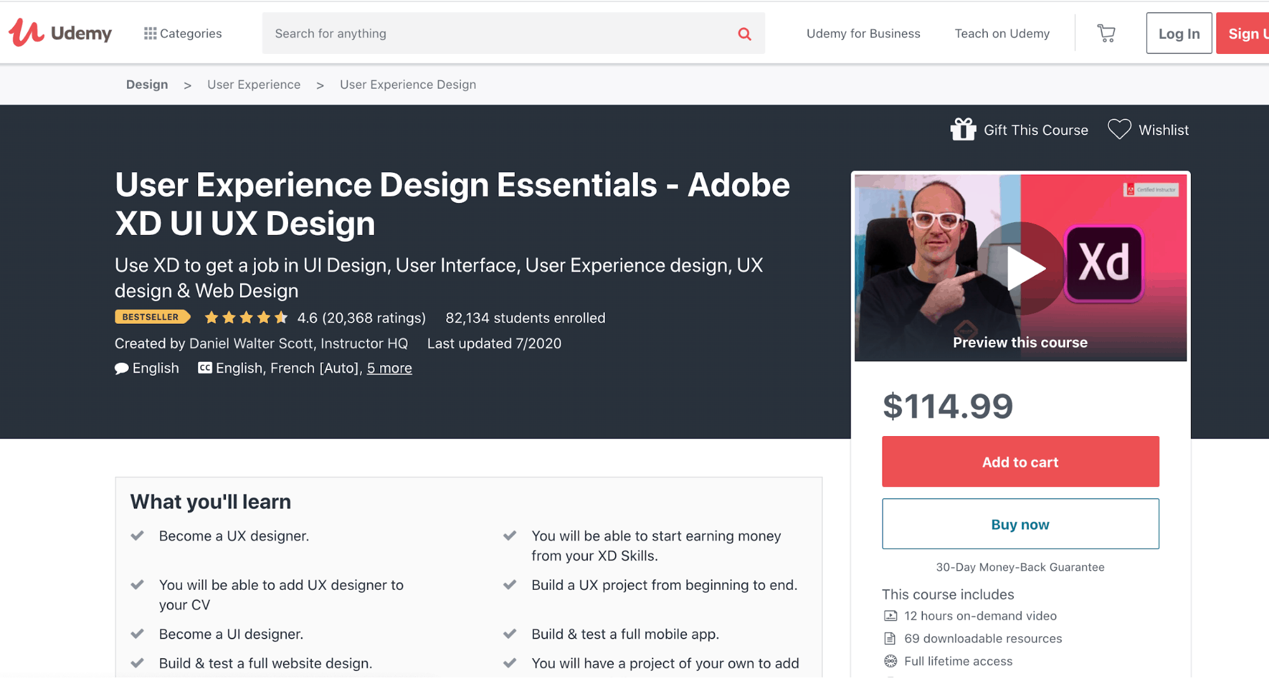Screen dimensions: 1269x678
Task: Click Last updated 7/2020 text
Action: tap(494, 343)
